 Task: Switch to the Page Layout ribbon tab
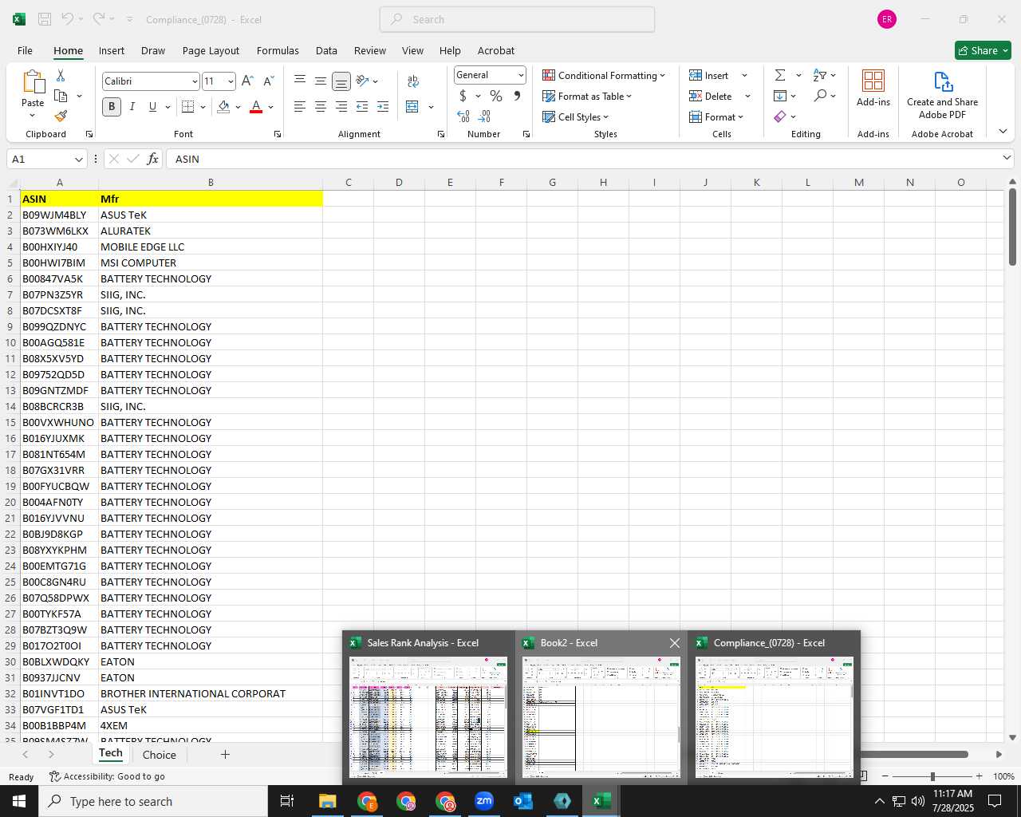click(x=211, y=50)
